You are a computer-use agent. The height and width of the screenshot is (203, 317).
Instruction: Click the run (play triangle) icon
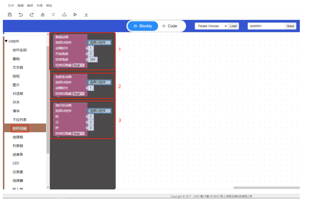click(75, 15)
